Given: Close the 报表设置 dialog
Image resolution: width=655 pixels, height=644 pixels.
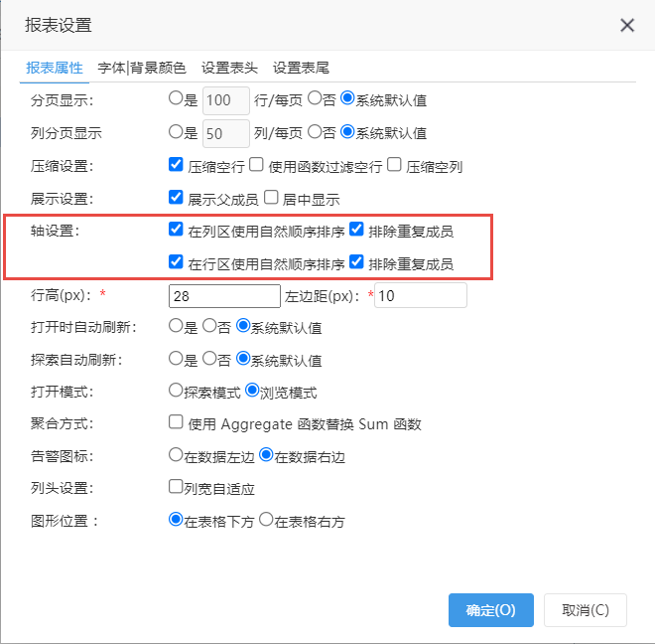Looking at the screenshot, I should [627, 25].
